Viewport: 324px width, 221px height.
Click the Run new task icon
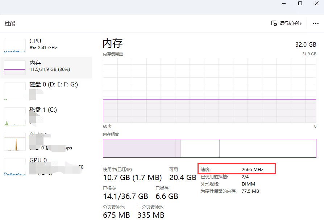(x=274, y=23)
